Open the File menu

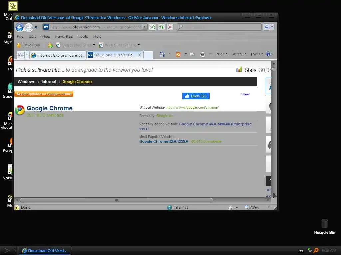point(20,36)
